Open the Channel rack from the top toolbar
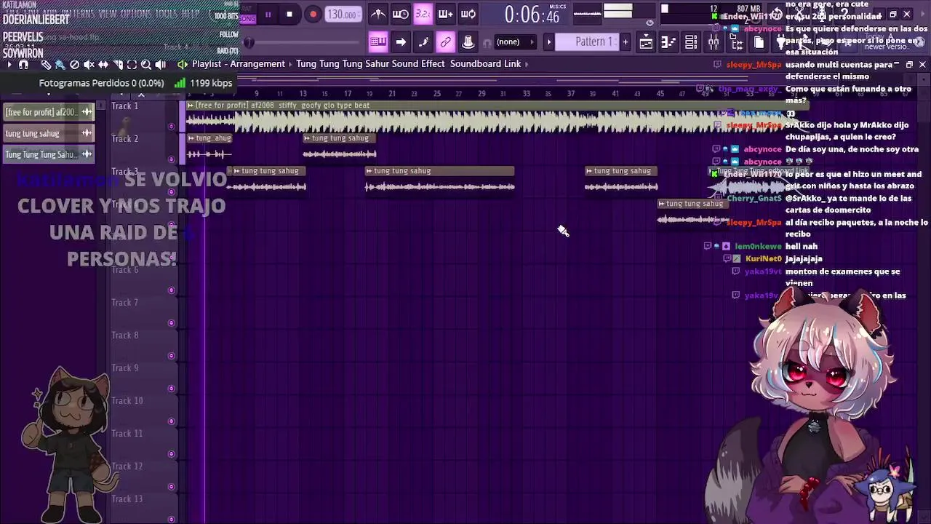This screenshot has width=931, height=524. [690, 42]
